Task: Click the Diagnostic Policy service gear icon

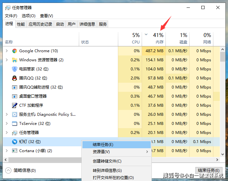Action: click(15, 115)
